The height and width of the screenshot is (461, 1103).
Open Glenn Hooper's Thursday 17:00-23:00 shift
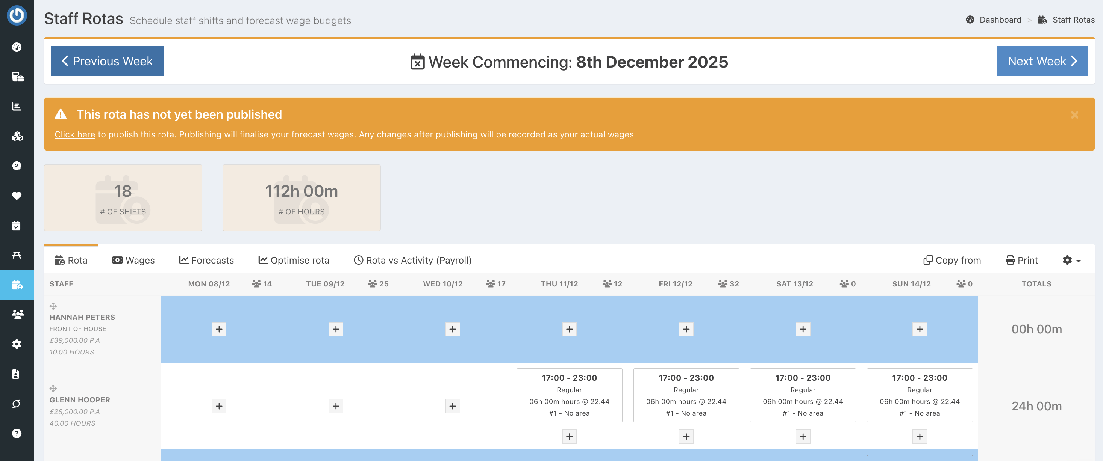569,395
